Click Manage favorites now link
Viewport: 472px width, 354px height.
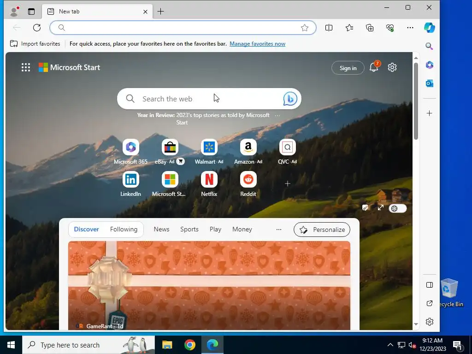[x=257, y=44]
